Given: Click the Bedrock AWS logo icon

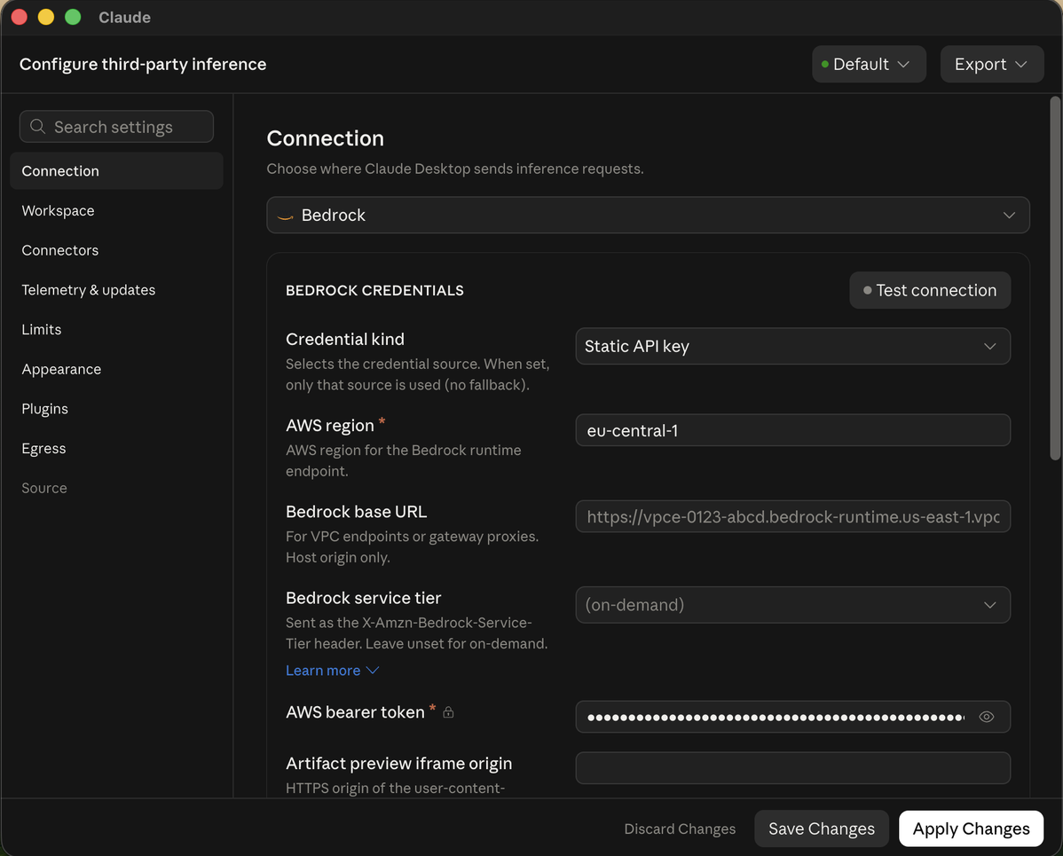Looking at the screenshot, I should pos(286,216).
